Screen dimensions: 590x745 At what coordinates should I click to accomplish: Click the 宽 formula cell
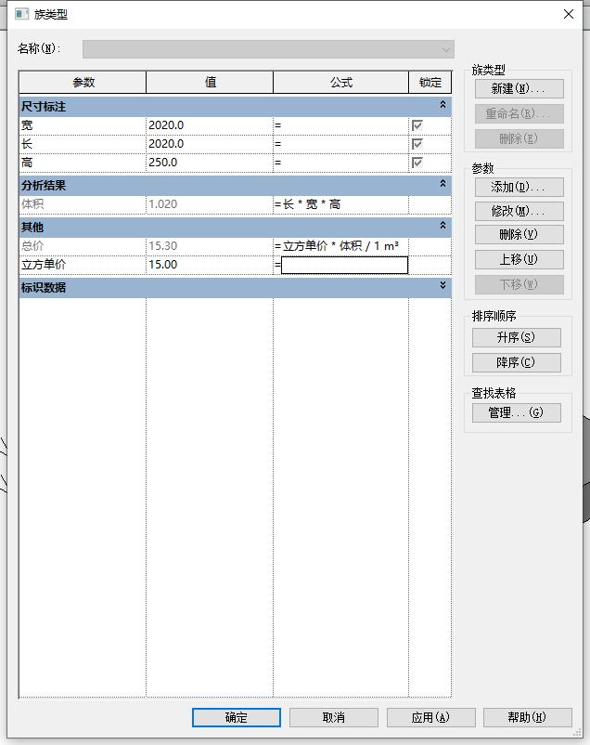point(340,125)
